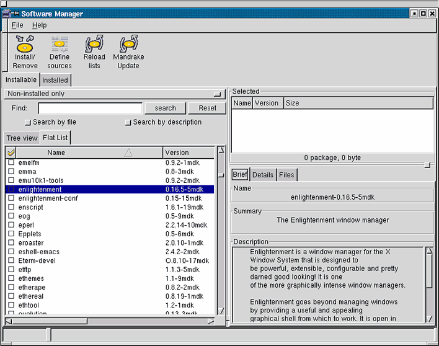The height and width of the screenshot is (346, 439).
Task: Click the sort triangle in the Name column
Action: coord(128,153)
